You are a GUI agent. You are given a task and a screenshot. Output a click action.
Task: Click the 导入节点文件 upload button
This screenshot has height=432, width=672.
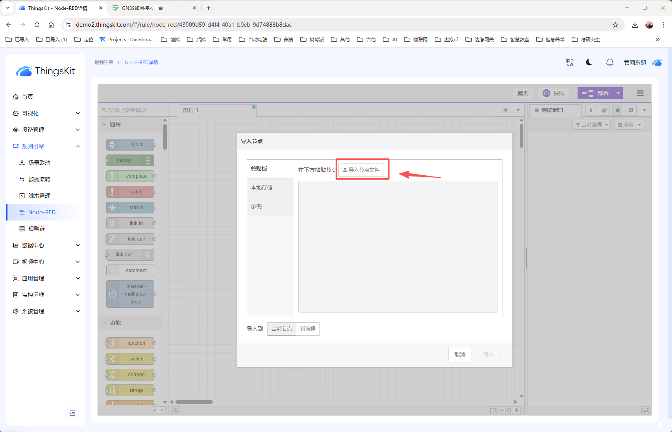pos(361,170)
